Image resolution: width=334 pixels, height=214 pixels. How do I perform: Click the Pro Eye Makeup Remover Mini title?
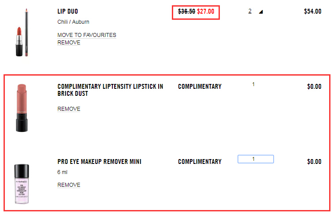coord(99,162)
